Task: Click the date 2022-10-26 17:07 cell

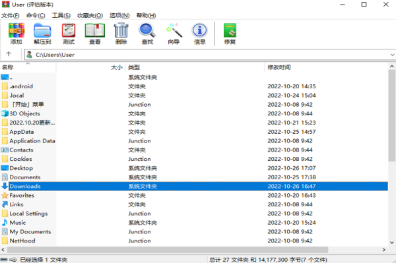Action: (292, 168)
